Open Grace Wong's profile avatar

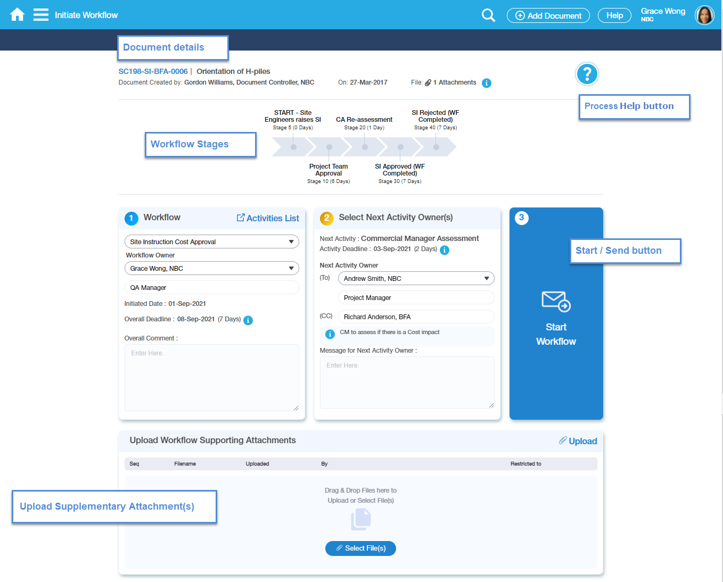(x=704, y=15)
